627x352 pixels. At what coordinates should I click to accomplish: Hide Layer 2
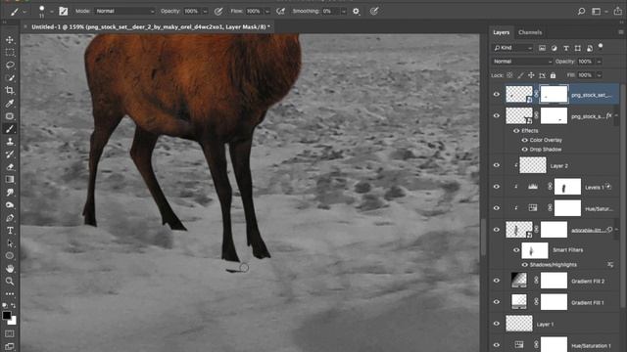tap(497, 165)
